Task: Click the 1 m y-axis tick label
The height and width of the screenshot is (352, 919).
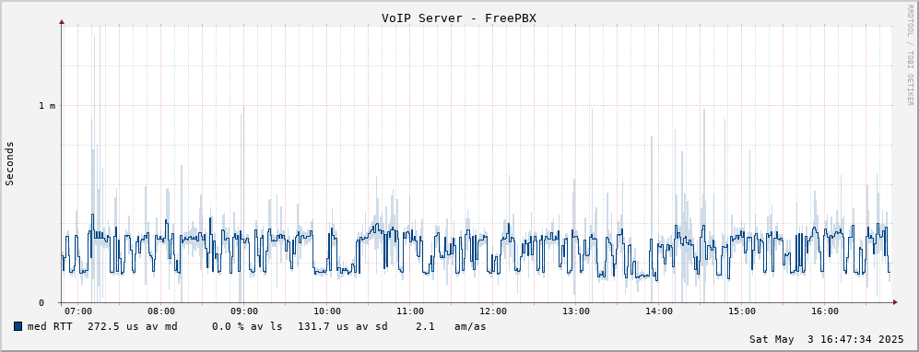Action: point(48,105)
